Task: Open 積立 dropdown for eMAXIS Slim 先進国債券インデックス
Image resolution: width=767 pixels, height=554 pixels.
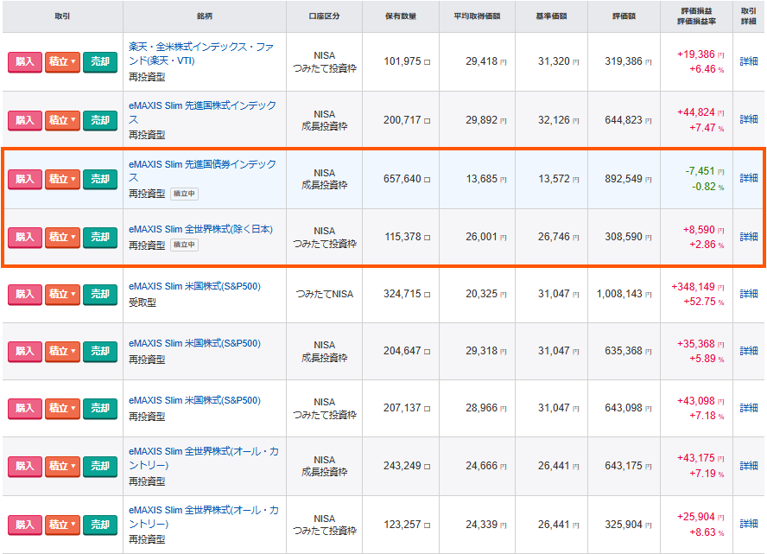Action: tap(62, 179)
